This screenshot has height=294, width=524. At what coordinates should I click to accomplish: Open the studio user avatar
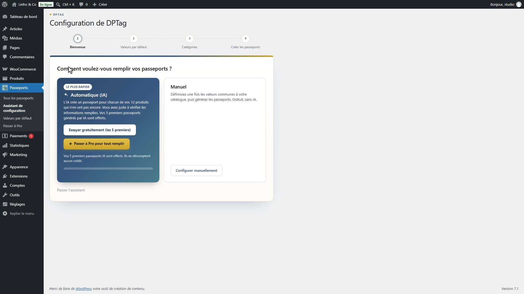coord(519,4)
